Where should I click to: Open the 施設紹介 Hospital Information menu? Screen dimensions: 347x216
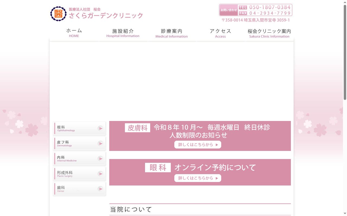point(123,33)
